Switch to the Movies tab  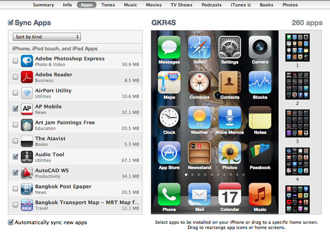154,5
